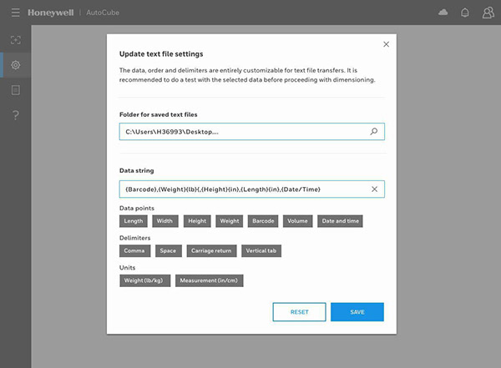The height and width of the screenshot is (368, 501).
Task: Add the Measurement (in/cm) unit
Action: 210,280
